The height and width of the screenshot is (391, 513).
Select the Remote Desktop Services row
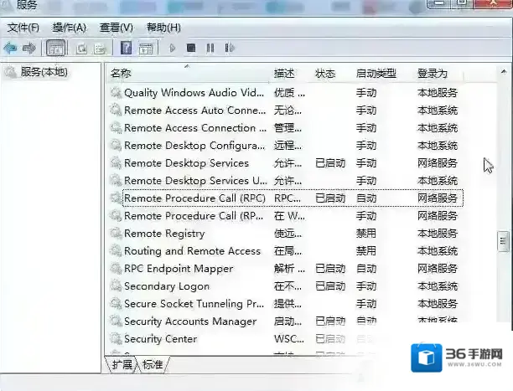pos(286,163)
